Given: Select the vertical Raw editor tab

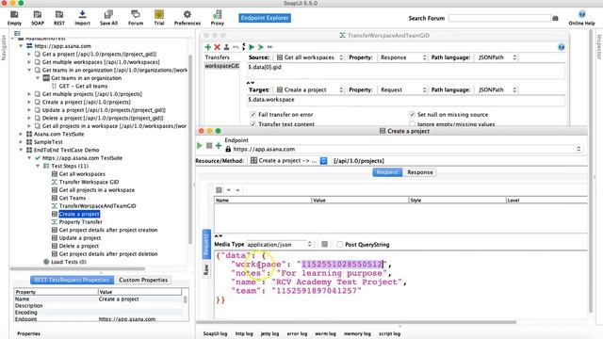Looking at the screenshot, I should pyautogui.click(x=206, y=269).
